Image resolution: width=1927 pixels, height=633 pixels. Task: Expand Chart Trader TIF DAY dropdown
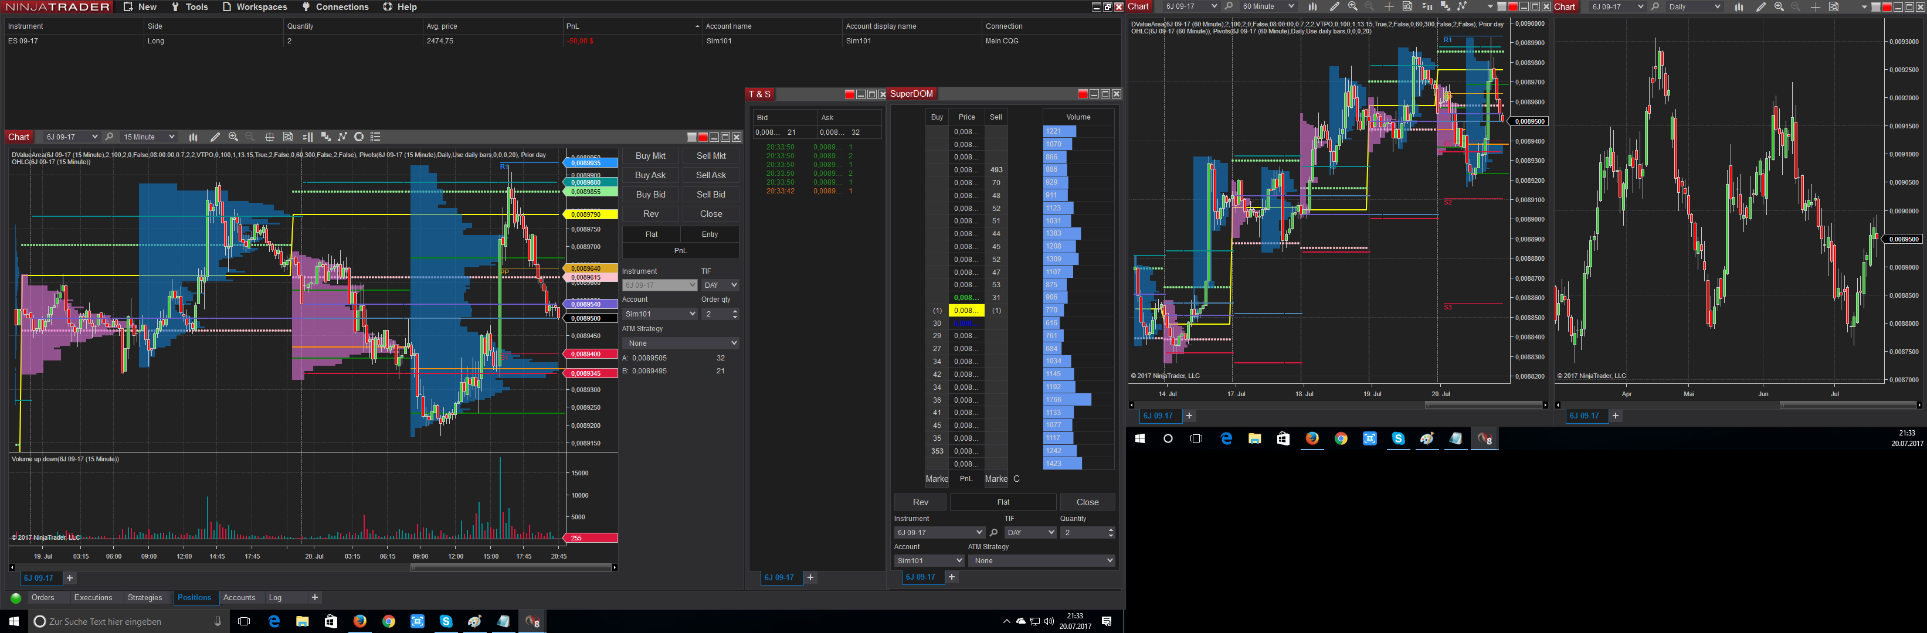pyautogui.click(x=720, y=285)
